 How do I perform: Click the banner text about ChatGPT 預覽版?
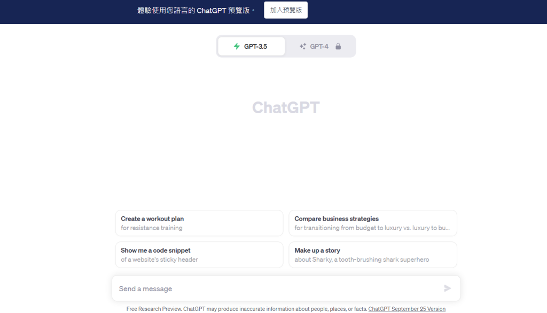tap(195, 10)
